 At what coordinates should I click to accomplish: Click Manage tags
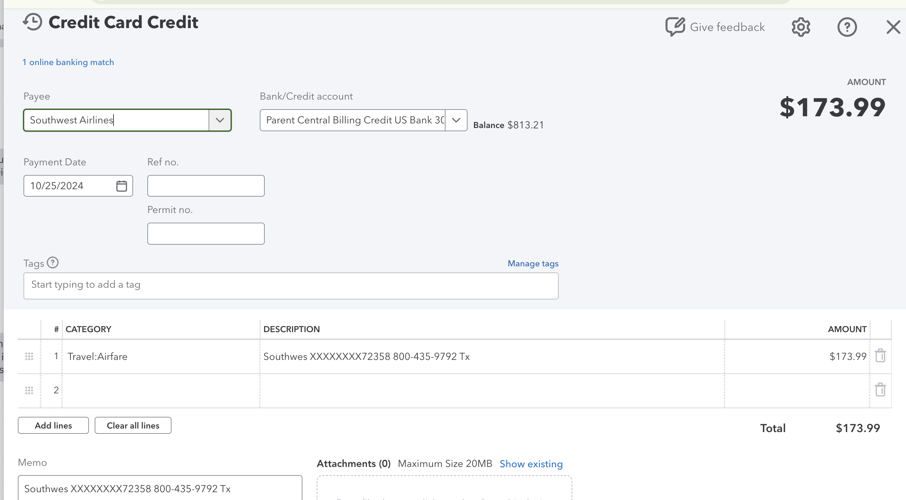pos(532,263)
